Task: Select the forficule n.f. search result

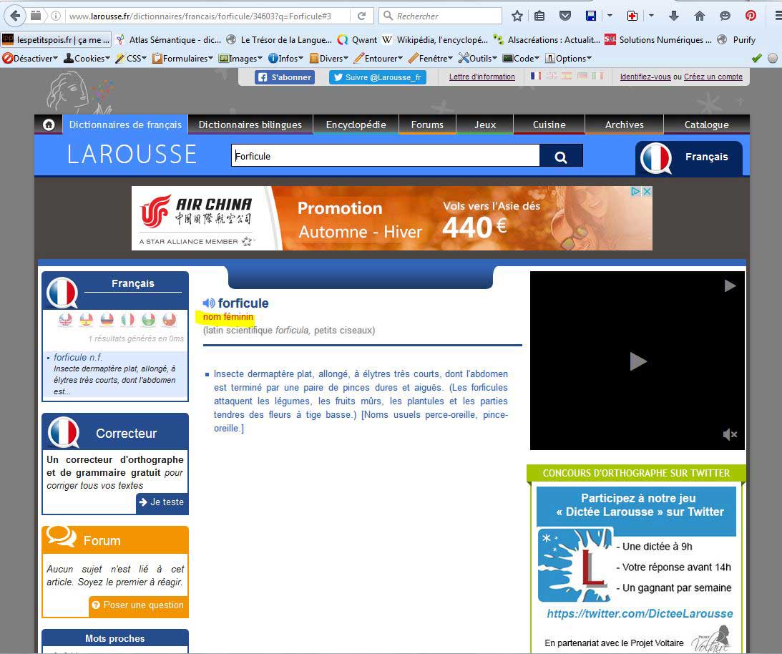Action: [x=78, y=357]
